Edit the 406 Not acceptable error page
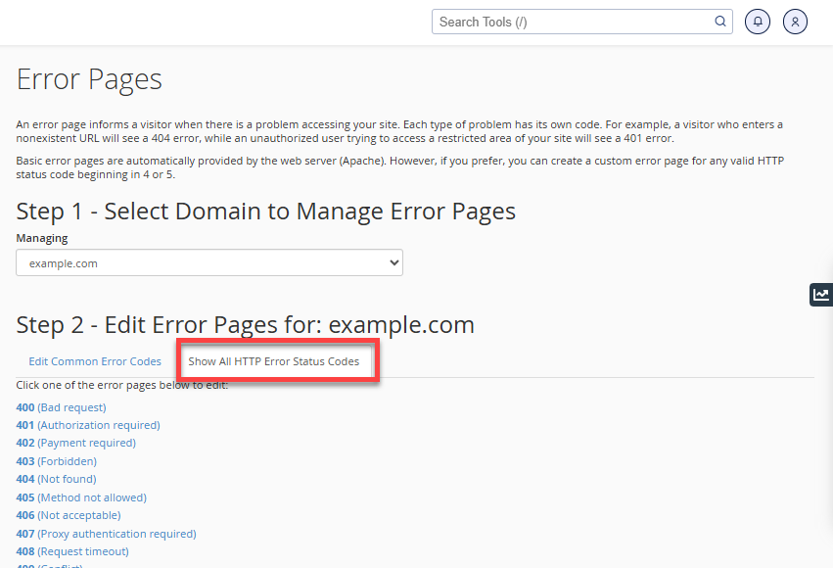Image resolution: width=833 pixels, height=568 pixels. point(68,515)
